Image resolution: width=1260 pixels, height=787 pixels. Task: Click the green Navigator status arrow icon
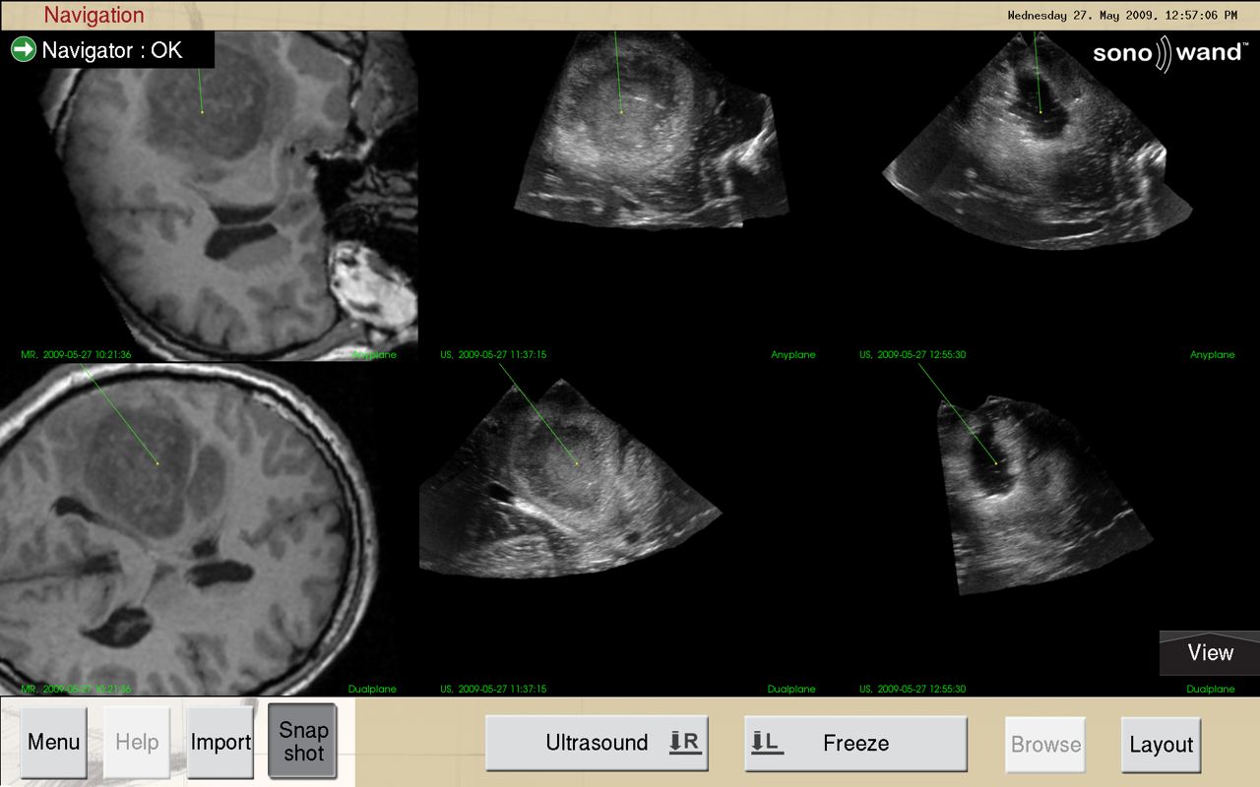tap(23, 49)
